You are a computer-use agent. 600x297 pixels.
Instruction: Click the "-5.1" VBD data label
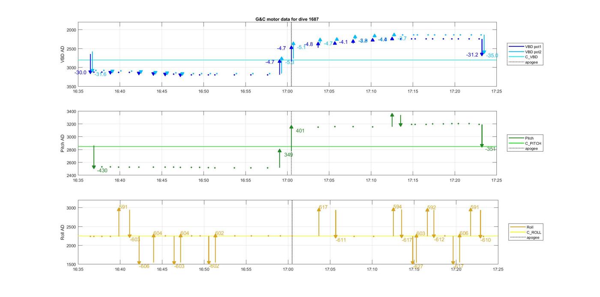(301, 47)
